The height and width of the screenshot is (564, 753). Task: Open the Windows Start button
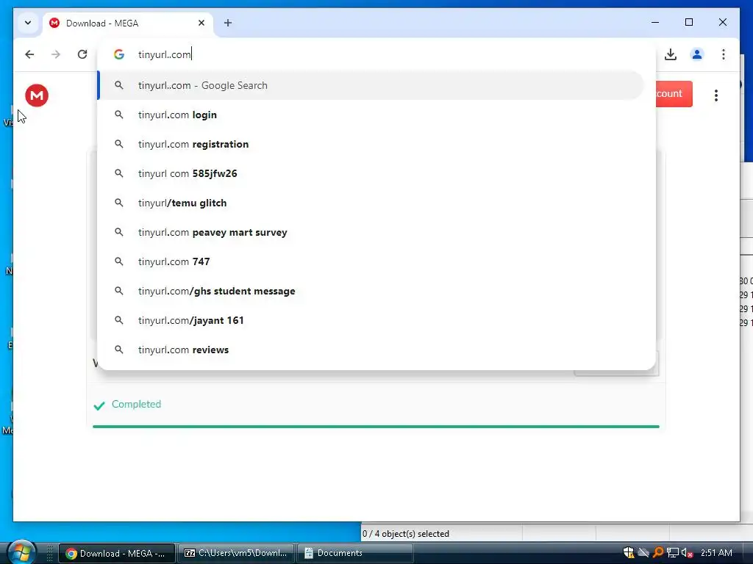click(21, 553)
